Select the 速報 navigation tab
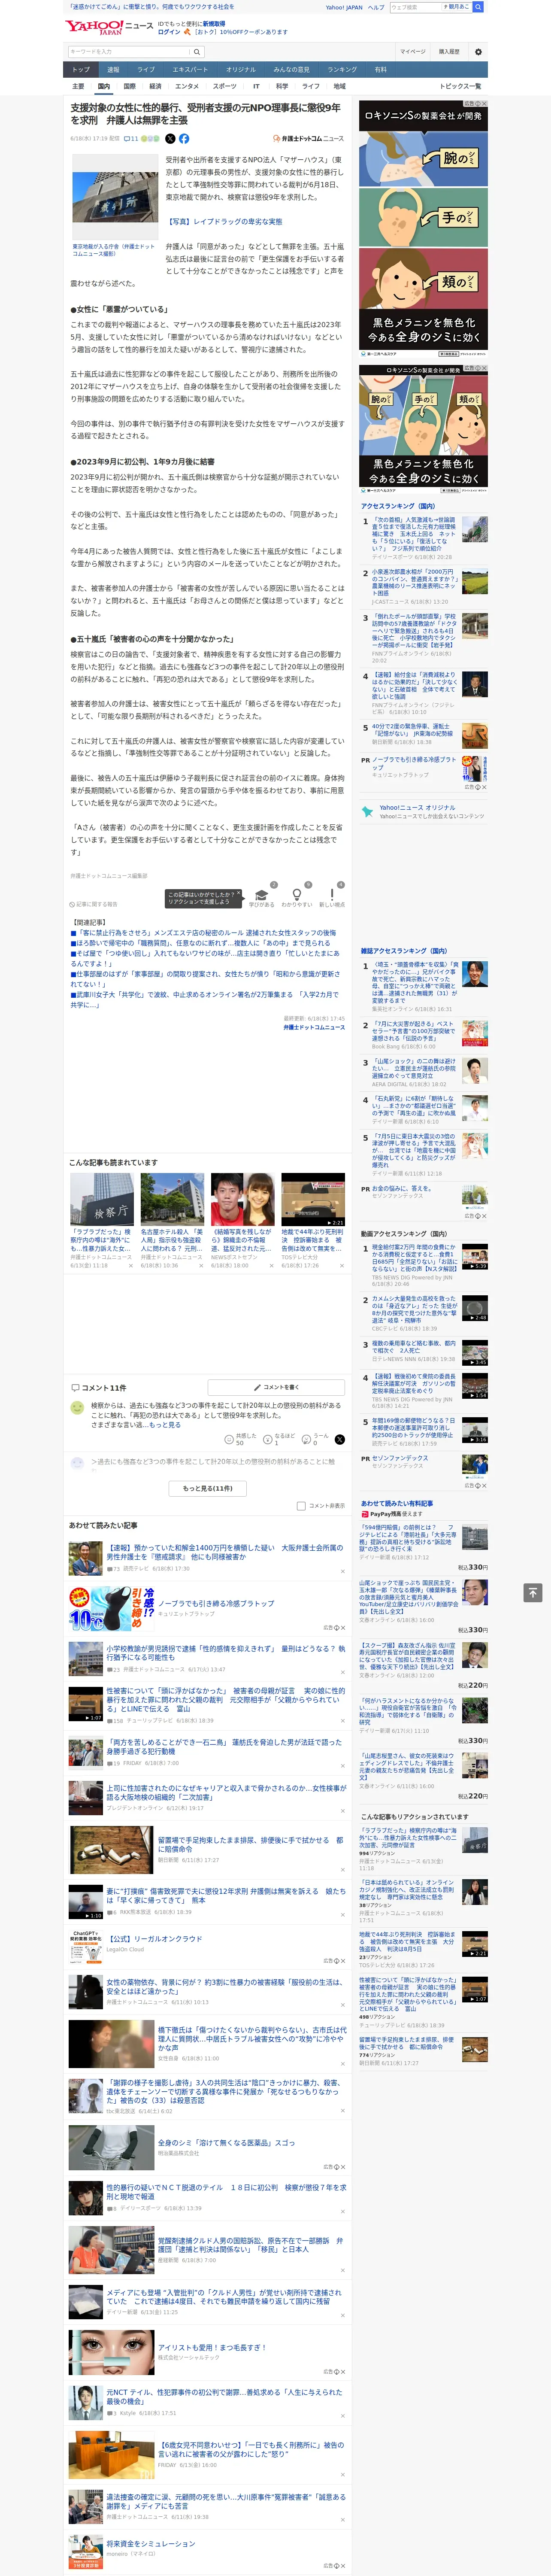 [x=113, y=70]
